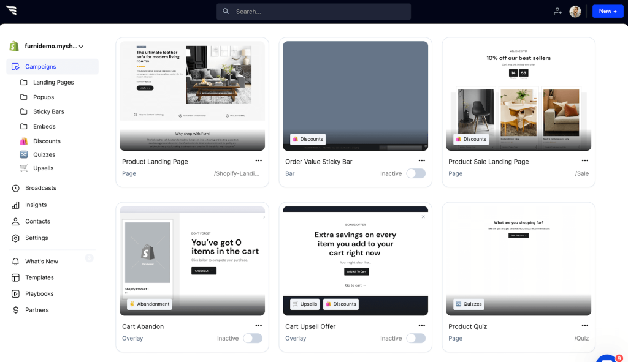Click the app logo in top-left corner
This screenshot has height=362, width=628.
tap(12, 10)
